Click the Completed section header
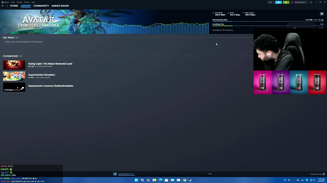 (x=12, y=56)
